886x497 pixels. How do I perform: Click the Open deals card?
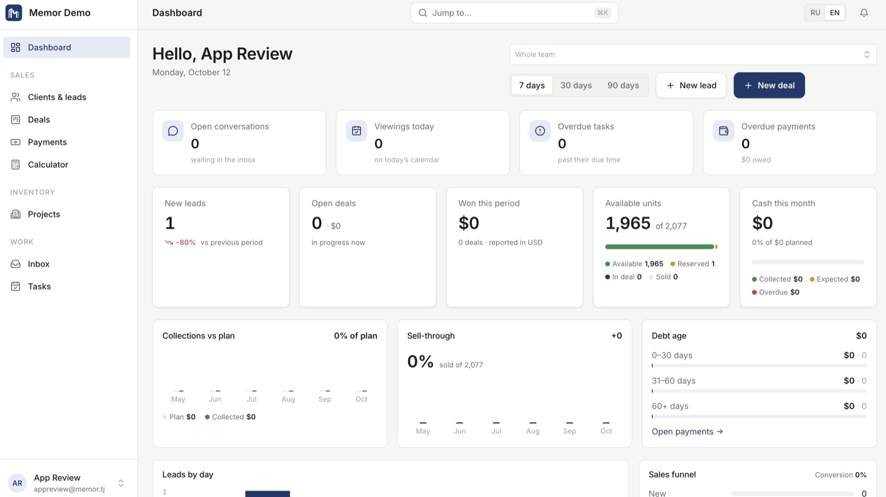368,247
